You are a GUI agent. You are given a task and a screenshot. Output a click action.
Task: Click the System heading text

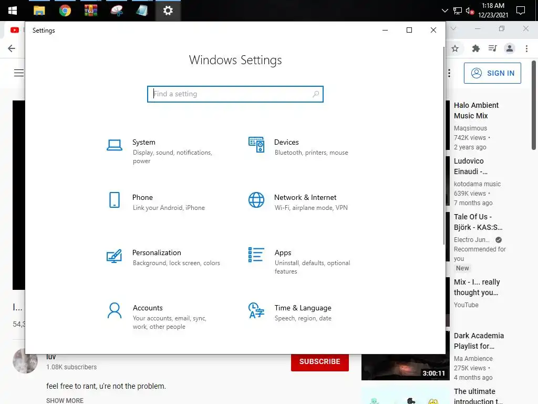(x=144, y=142)
